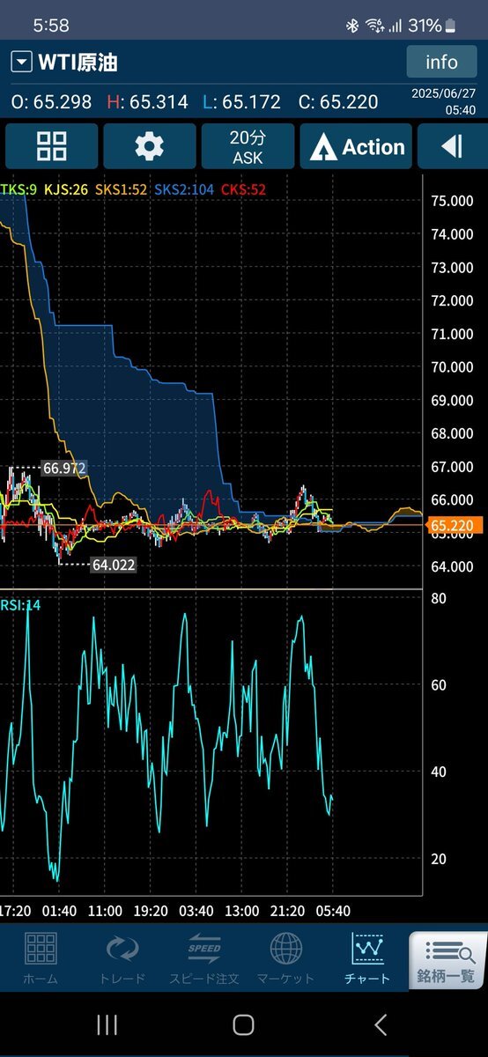Tap the 64.022 low price marker

[x=113, y=565]
